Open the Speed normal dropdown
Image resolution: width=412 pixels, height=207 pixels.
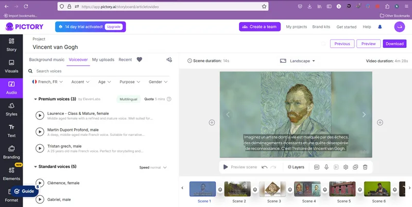[153, 167]
